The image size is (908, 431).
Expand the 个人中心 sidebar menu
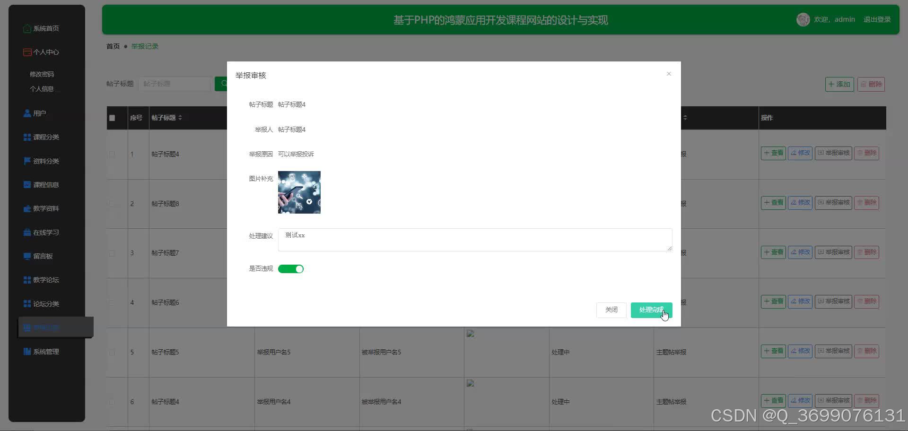click(41, 52)
